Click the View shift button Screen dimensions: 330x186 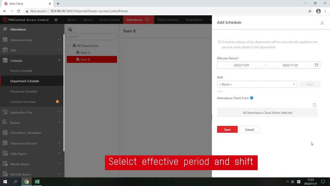point(310,84)
